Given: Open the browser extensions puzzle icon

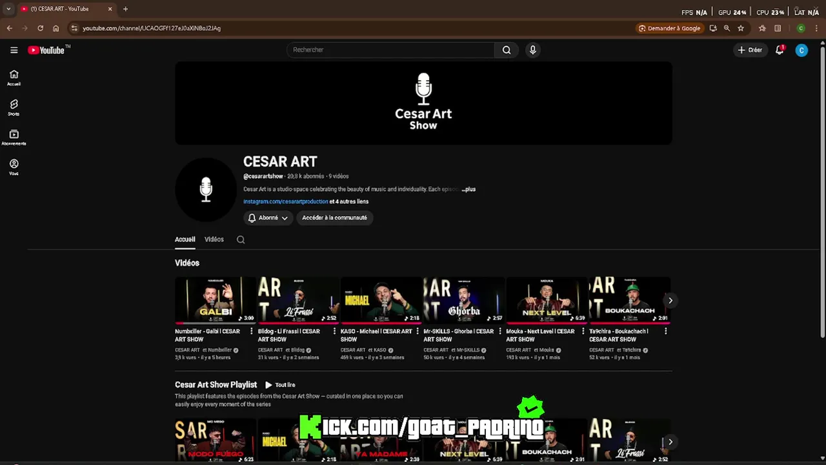Looking at the screenshot, I should pyautogui.click(x=762, y=28).
